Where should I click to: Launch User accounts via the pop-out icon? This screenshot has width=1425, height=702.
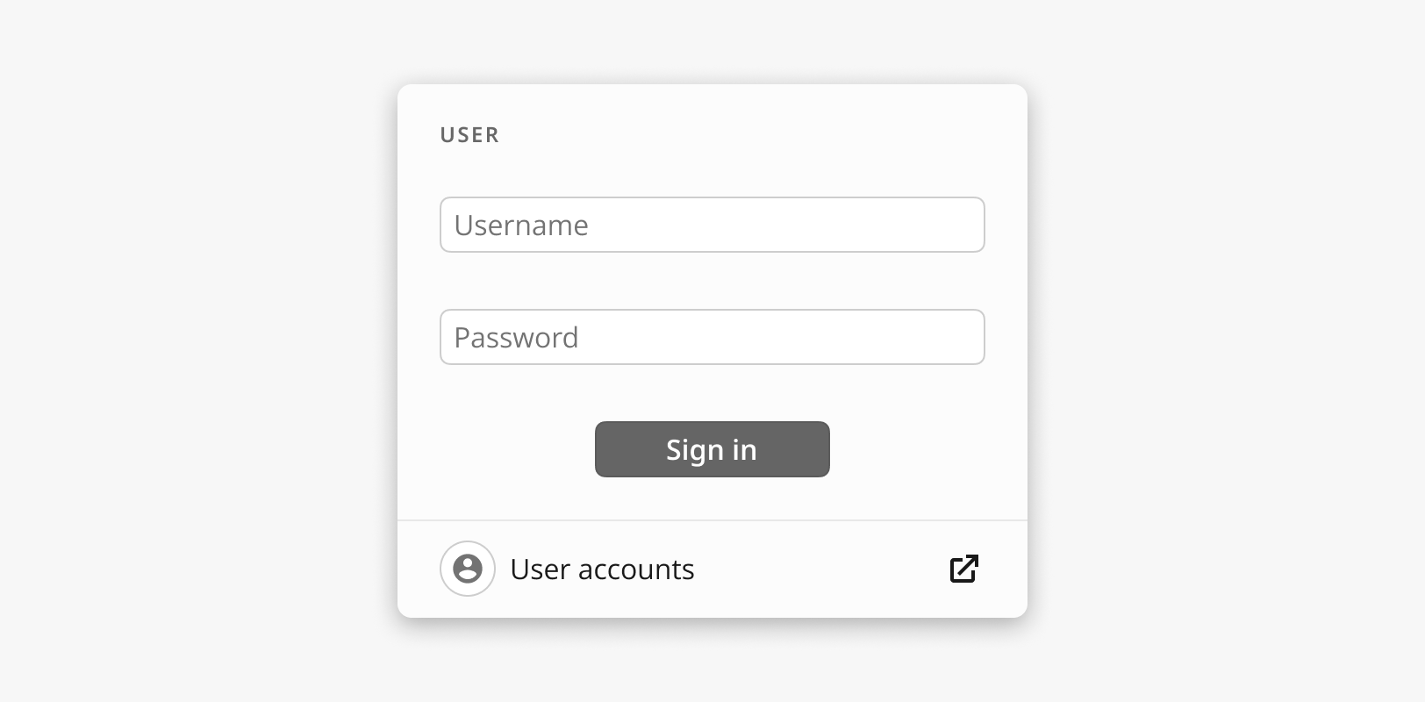tap(964, 569)
